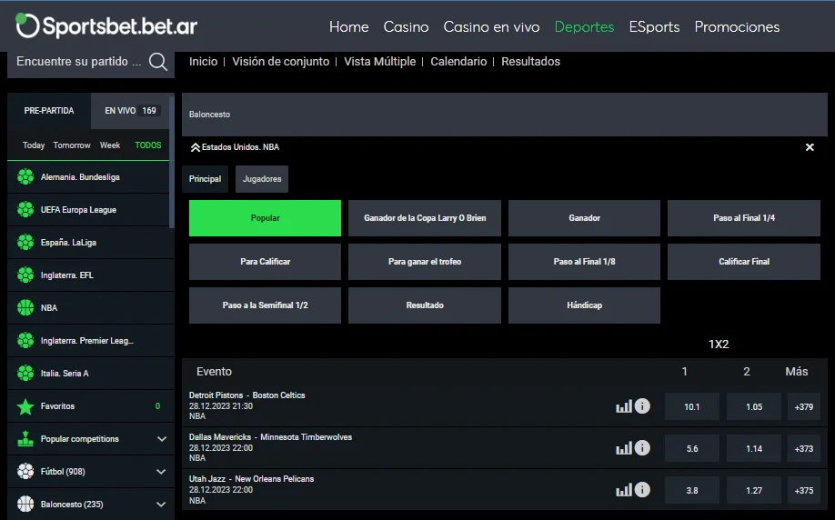Click the search magnifier icon
The height and width of the screenshot is (520, 835).
158,62
